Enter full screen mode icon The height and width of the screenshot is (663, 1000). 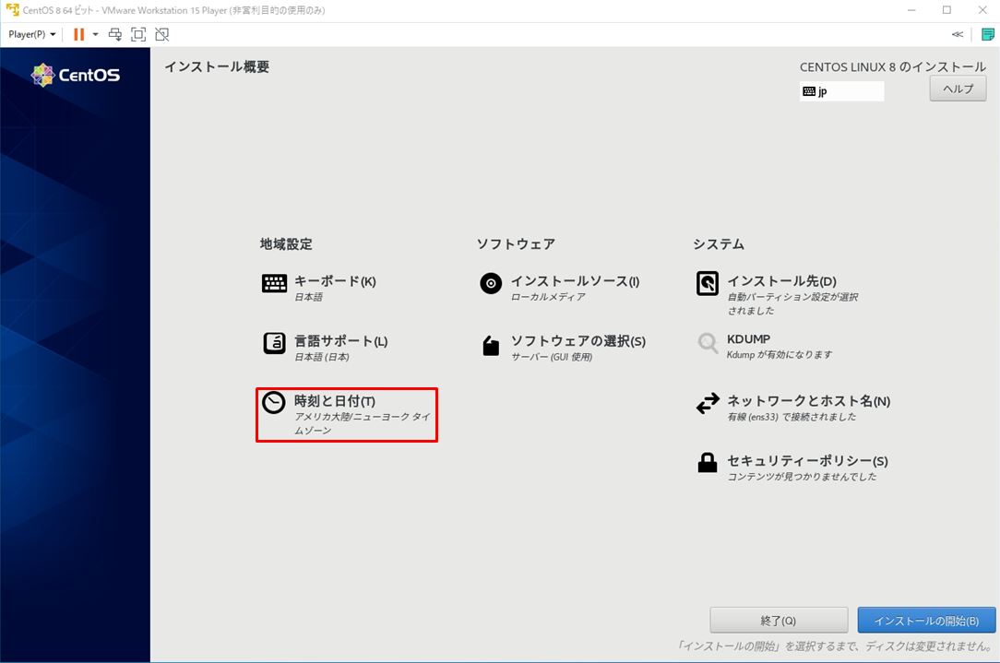138,34
